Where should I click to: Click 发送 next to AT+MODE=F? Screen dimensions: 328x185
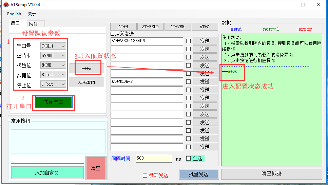point(205,82)
